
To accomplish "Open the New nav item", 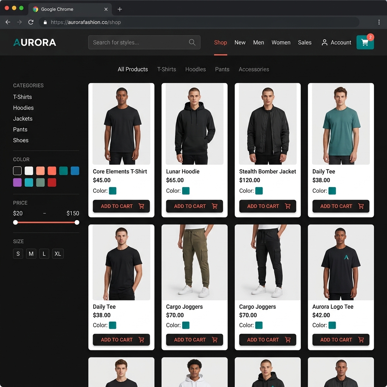I will [240, 42].
